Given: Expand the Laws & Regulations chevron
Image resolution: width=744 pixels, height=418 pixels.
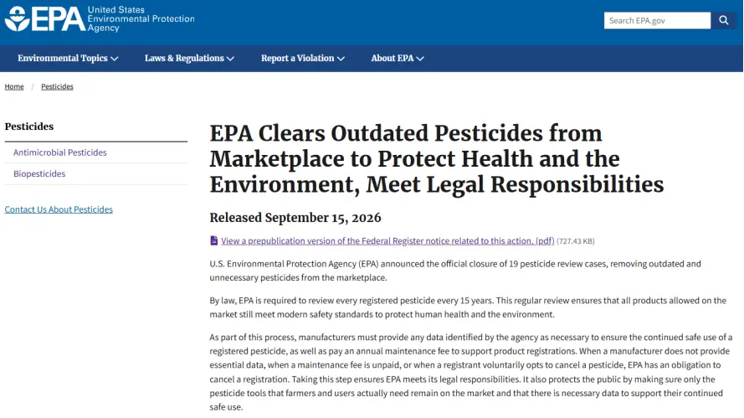Looking at the screenshot, I should (231, 59).
